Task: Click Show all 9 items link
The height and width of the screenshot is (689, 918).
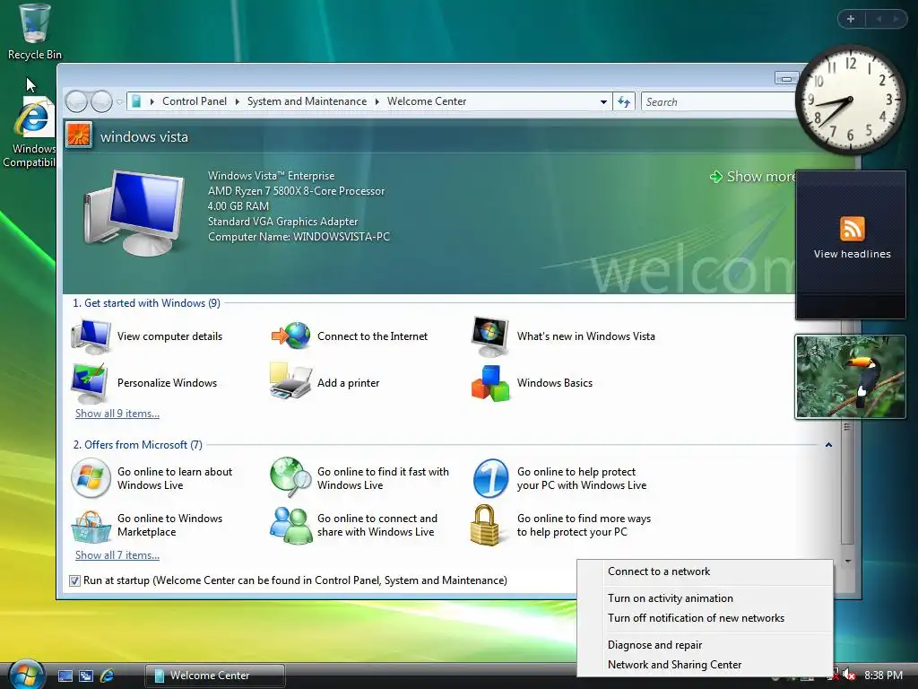Action: pyautogui.click(x=117, y=414)
